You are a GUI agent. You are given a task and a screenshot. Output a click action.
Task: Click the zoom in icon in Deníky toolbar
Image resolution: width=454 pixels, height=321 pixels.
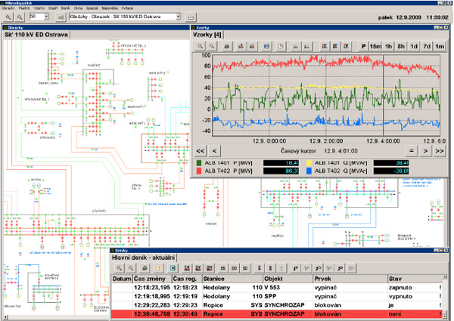[119, 267]
